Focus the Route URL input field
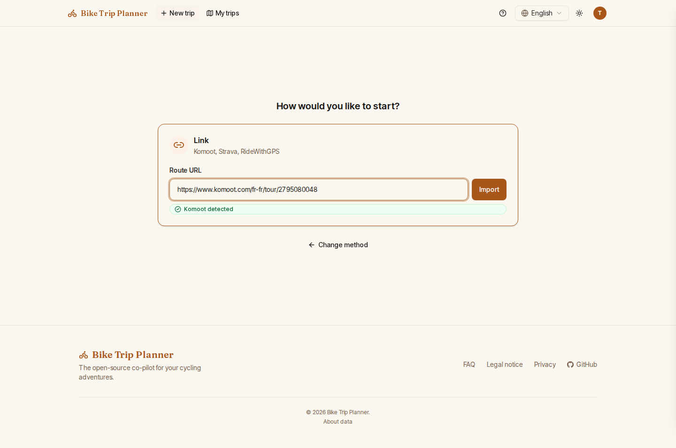 point(319,190)
